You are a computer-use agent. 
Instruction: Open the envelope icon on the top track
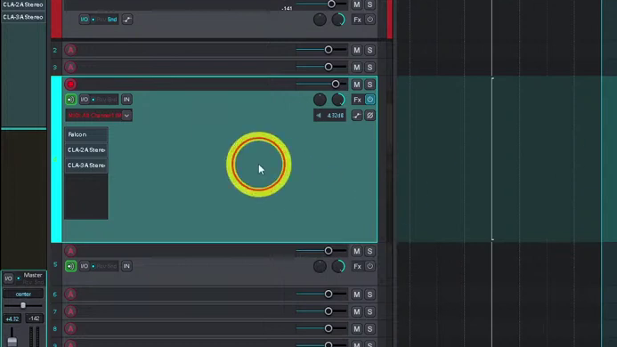(x=127, y=20)
